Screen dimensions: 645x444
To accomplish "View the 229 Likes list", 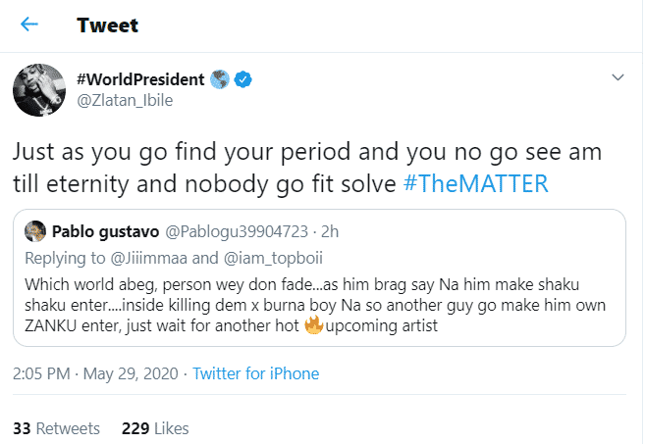I will [x=155, y=428].
